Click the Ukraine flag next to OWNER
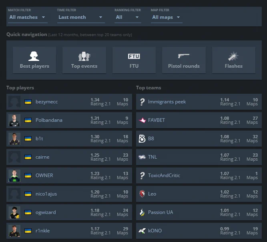The width and height of the screenshot is (267, 242). 28,175
